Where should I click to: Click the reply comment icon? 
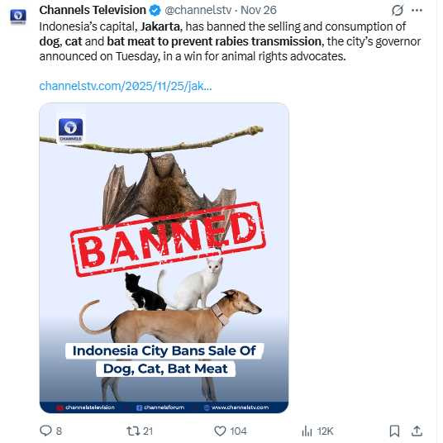(45, 431)
